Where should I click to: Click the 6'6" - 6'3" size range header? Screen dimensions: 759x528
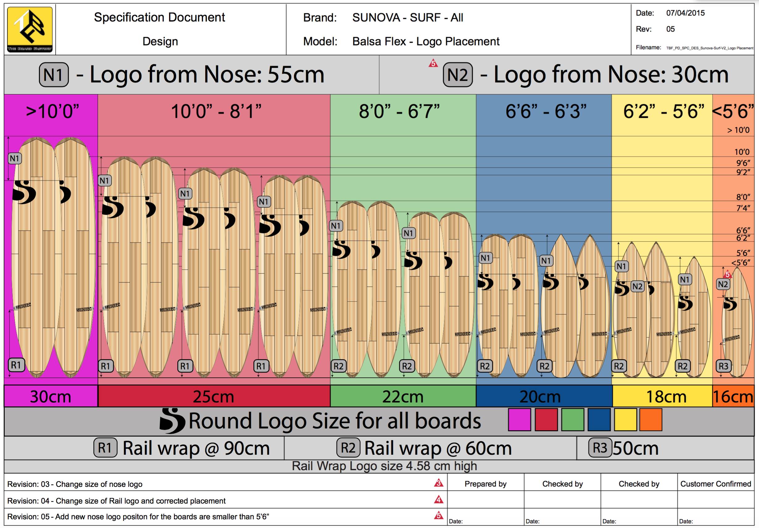pyautogui.click(x=546, y=111)
